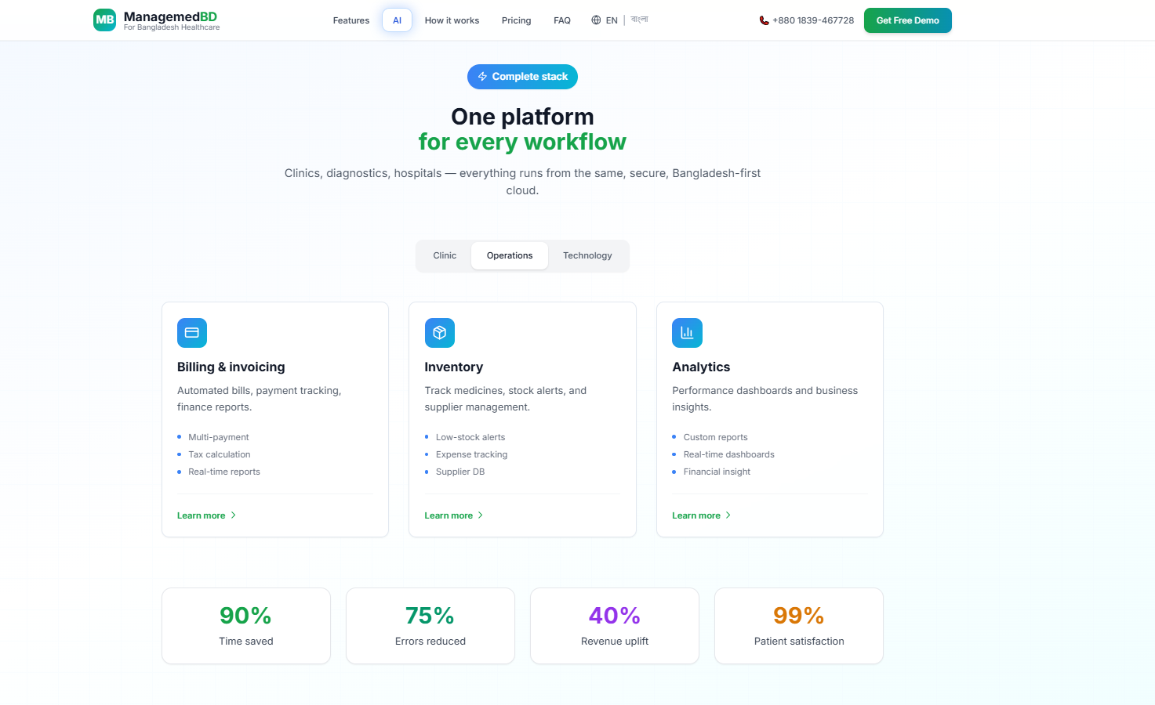Switch to the Clinic tab
Screen dimensions: 1155x705
[x=445, y=255]
